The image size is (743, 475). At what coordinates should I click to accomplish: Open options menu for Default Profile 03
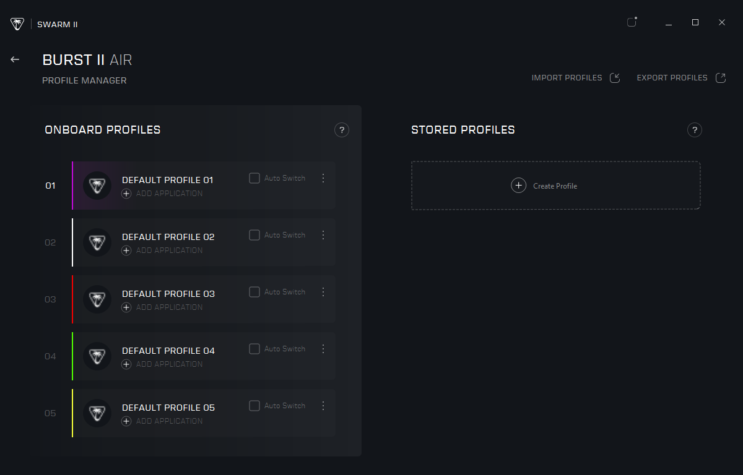coord(323,292)
